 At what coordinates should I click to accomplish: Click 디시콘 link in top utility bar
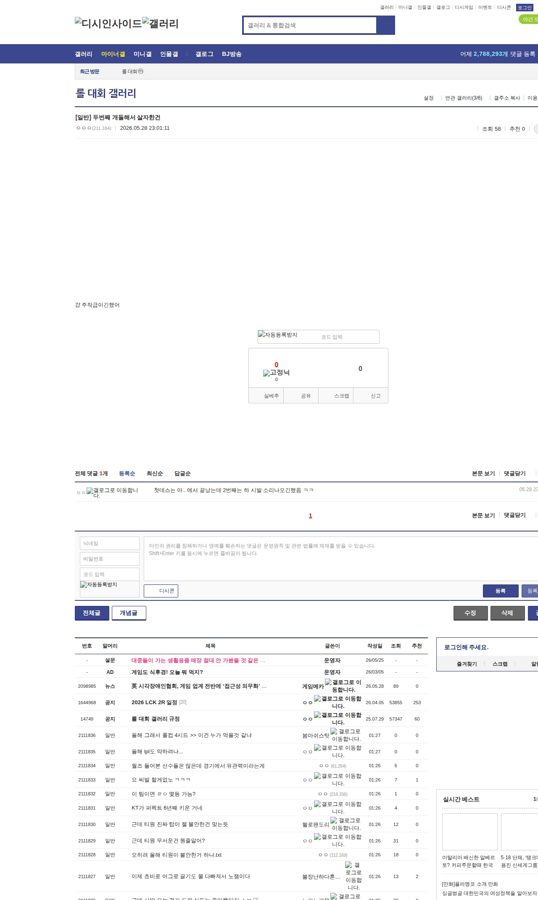pos(504,7)
